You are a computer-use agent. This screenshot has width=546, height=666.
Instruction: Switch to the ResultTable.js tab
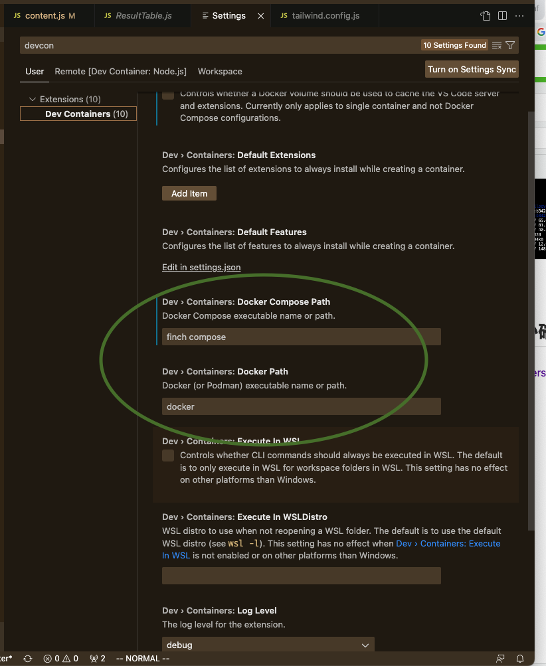coord(143,16)
